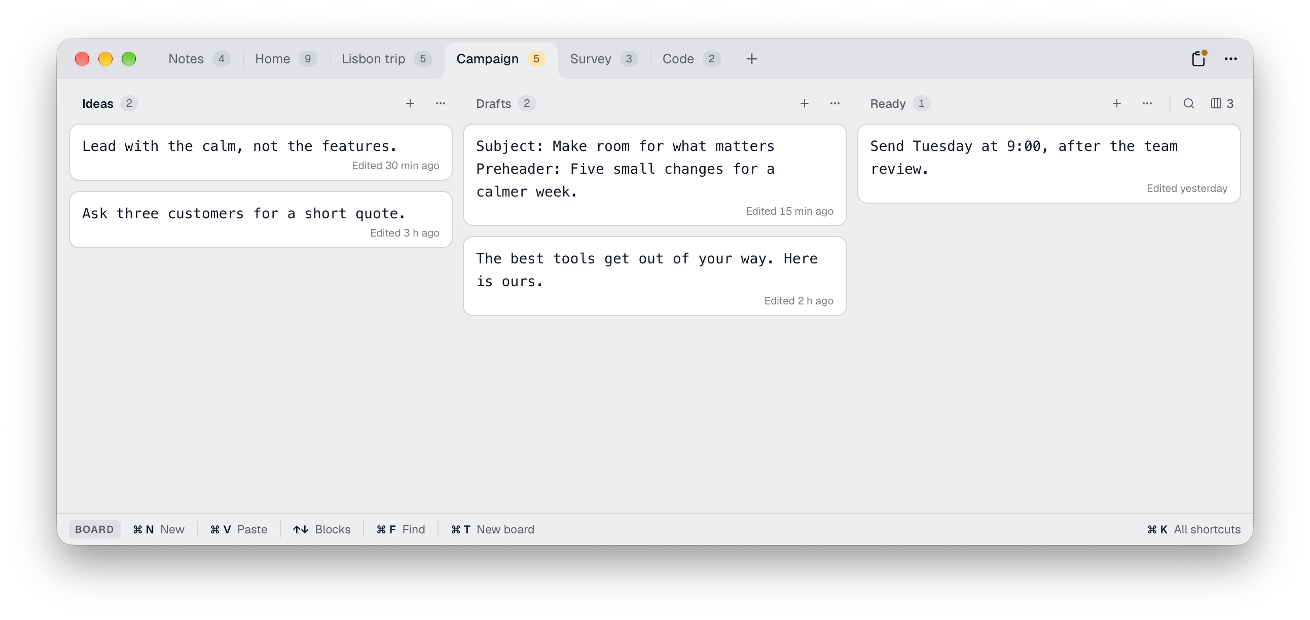Select the 'Lead with the calm' card
The height and width of the screenshot is (620, 1310).
point(261,152)
